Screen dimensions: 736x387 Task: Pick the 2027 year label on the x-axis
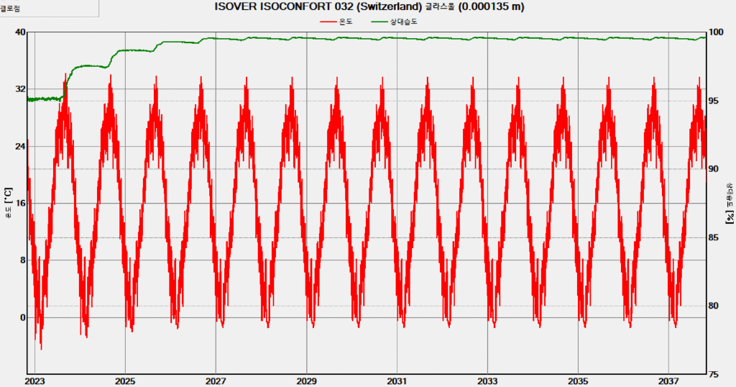click(216, 381)
